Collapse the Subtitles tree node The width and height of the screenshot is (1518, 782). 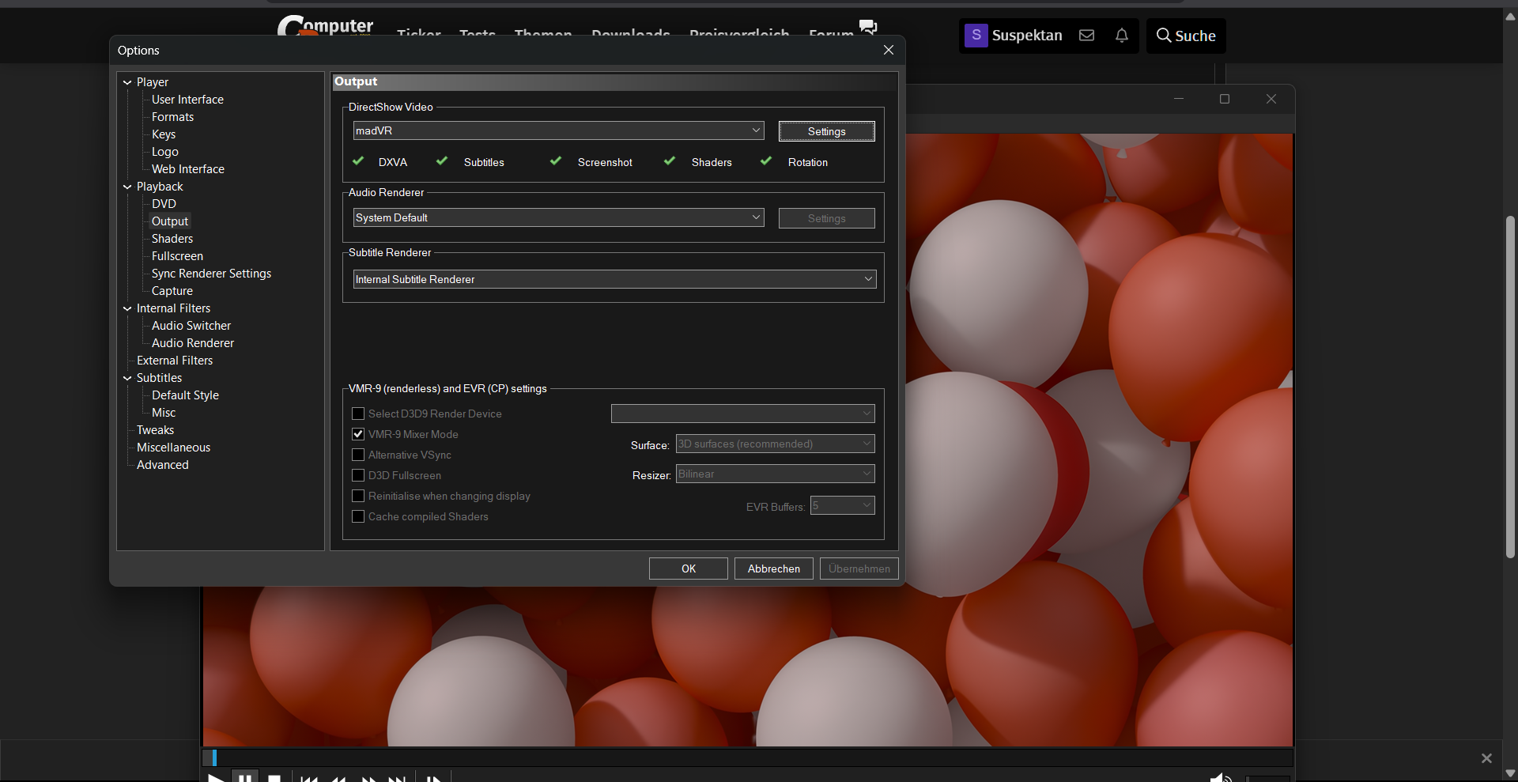click(127, 378)
